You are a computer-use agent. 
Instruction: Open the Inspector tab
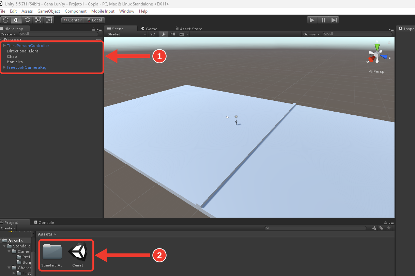click(x=406, y=29)
